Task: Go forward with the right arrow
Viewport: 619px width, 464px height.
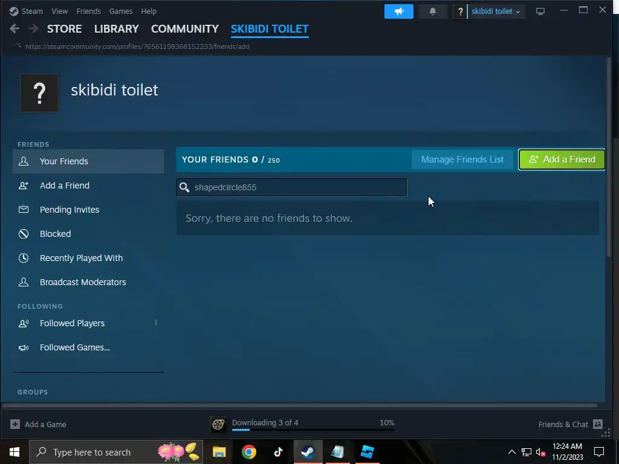Action: 34,28
